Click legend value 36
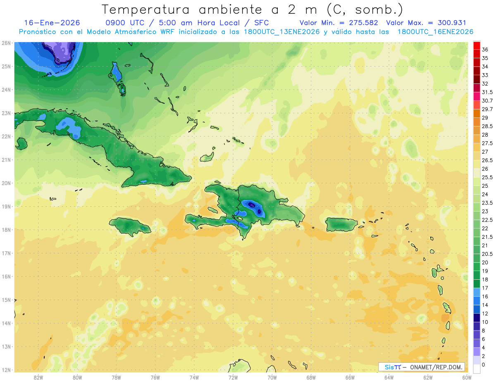 coord(485,50)
